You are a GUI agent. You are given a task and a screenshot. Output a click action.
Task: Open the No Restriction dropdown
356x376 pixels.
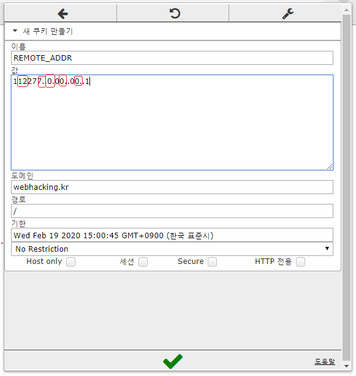point(172,249)
